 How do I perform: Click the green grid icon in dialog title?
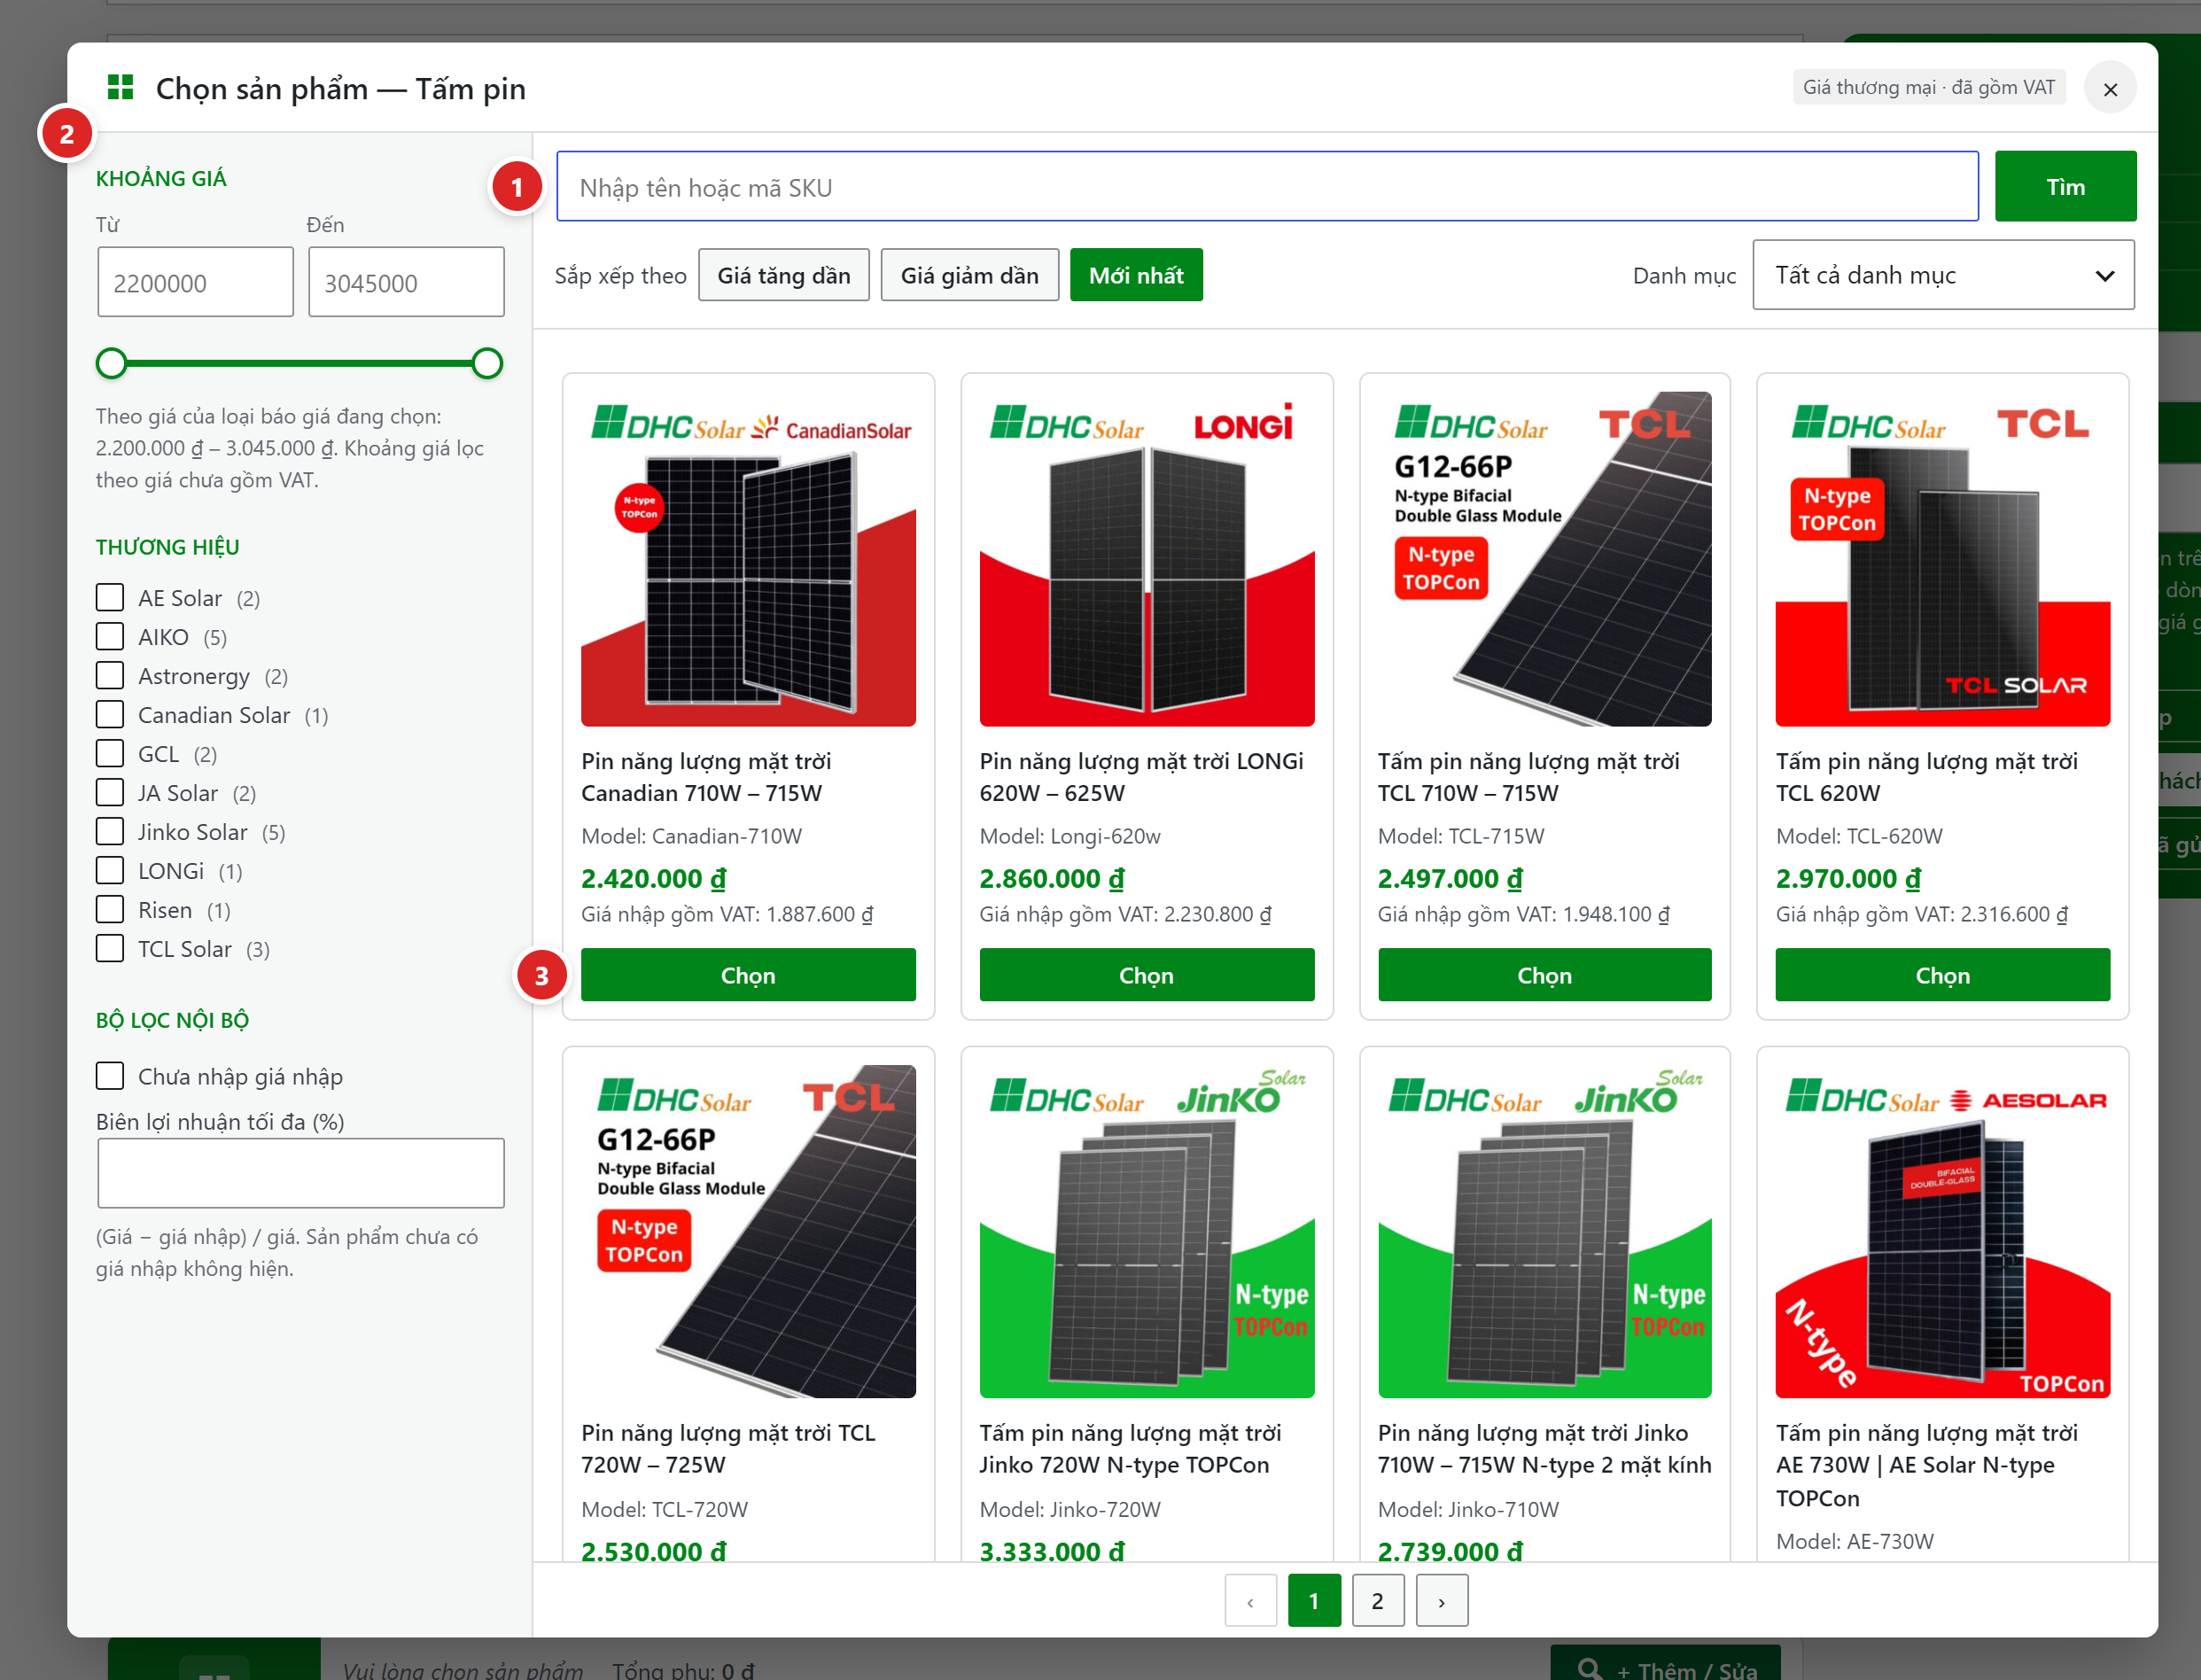(x=120, y=88)
